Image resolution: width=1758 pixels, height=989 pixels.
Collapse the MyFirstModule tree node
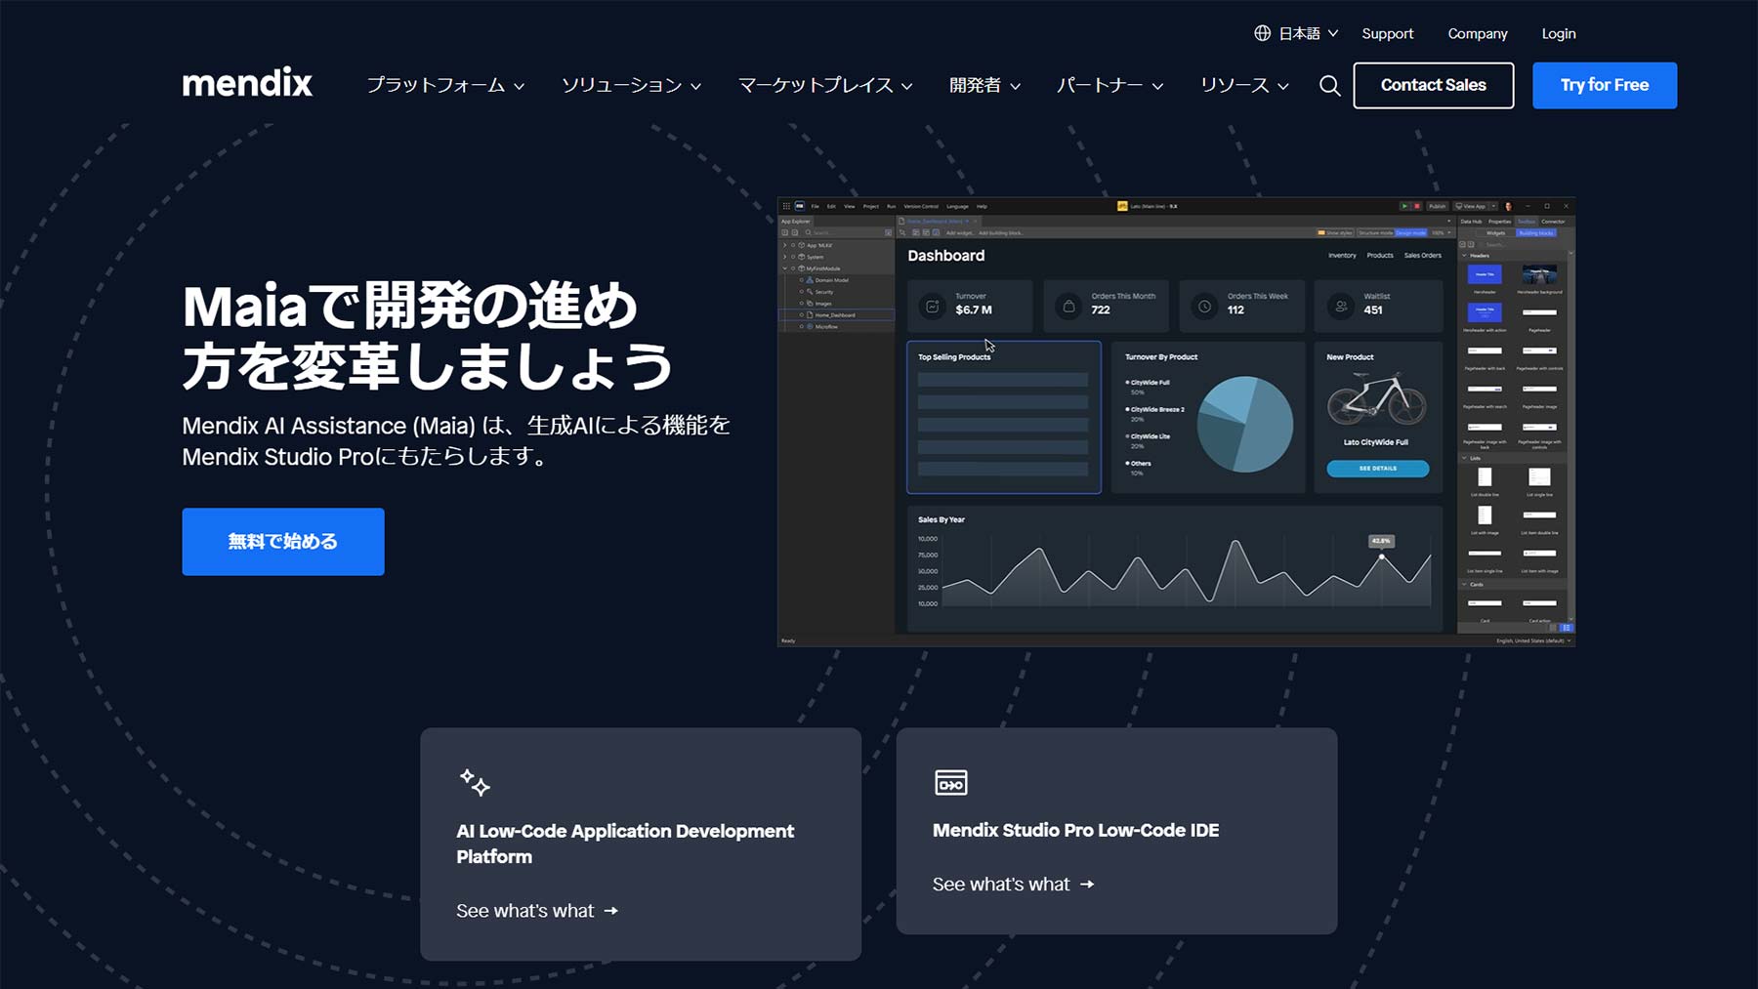pyautogui.click(x=784, y=268)
